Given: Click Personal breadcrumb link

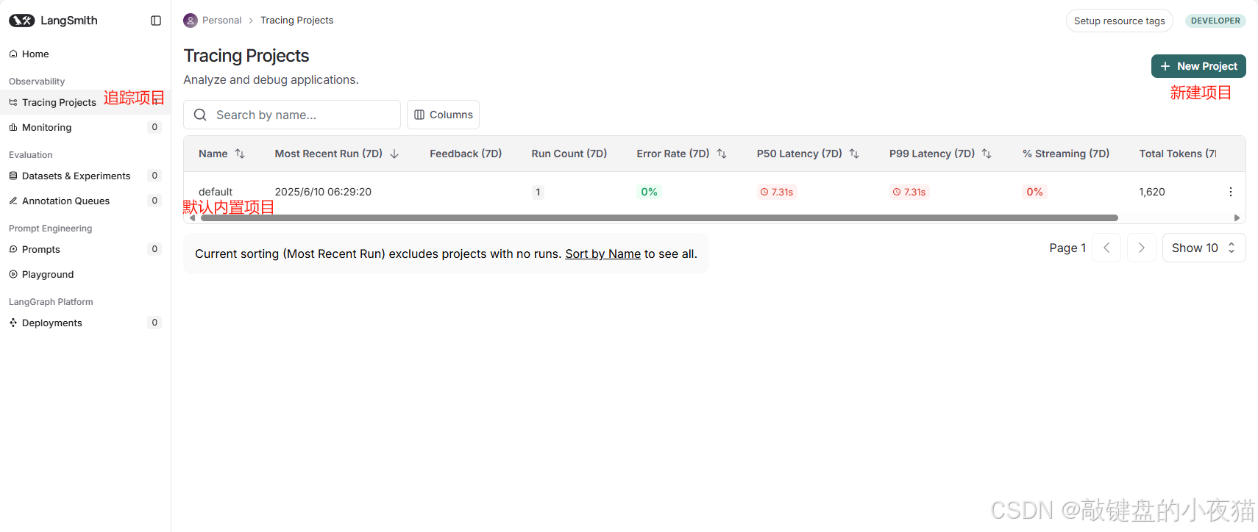Looking at the screenshot, I should [221, 21].
